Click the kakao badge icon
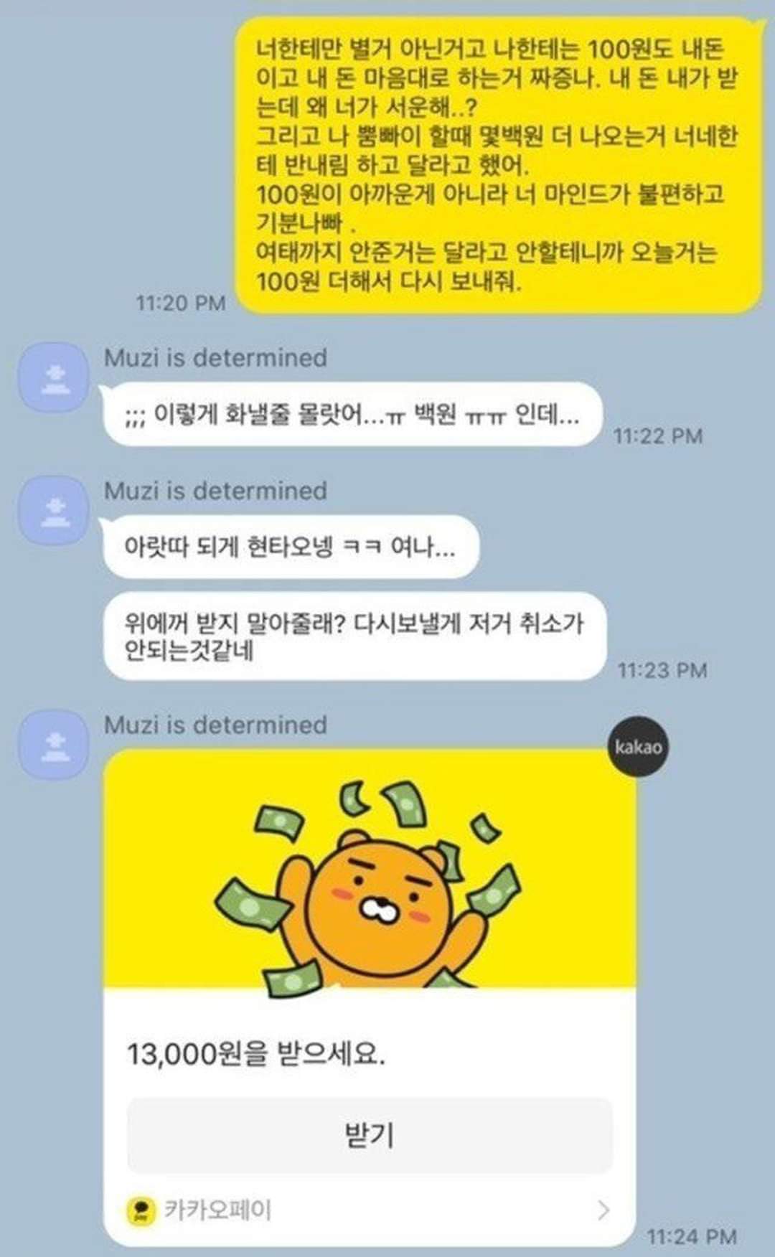Image resolution: width=775 pixels, height=1257 pixels. coord(637,746)
